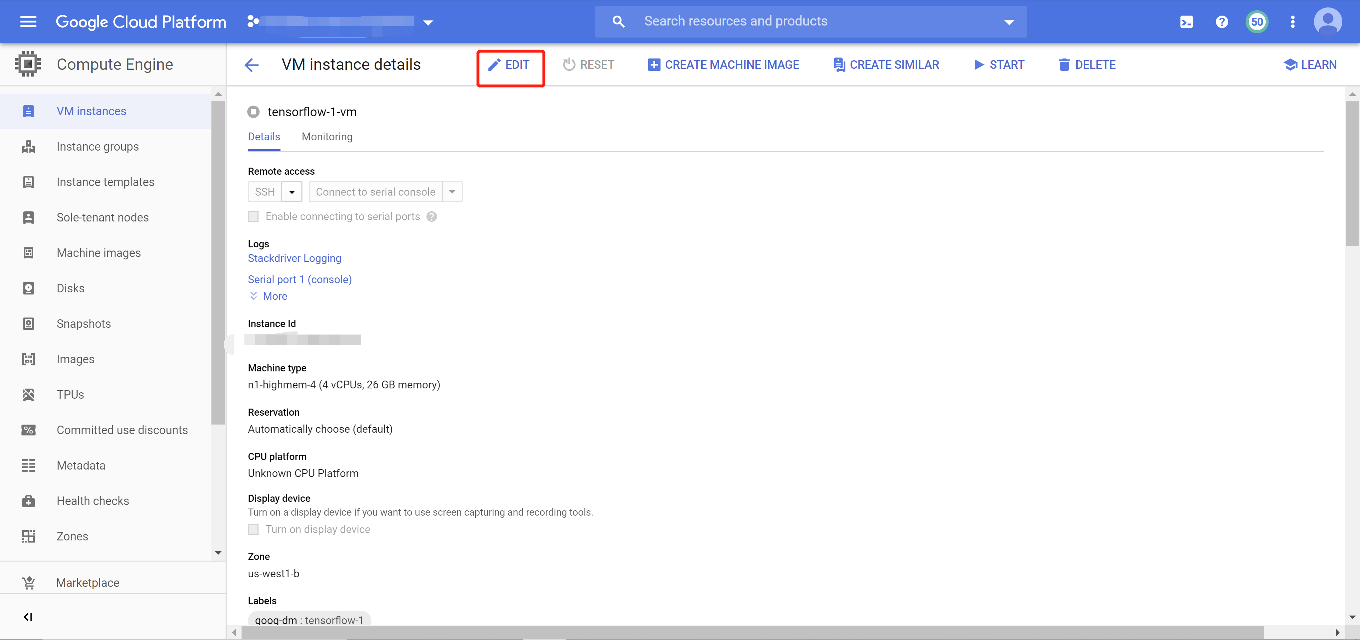
Task: Open Instance templates in sidebar
Action: pyautogui.click(x=106, y=182)
